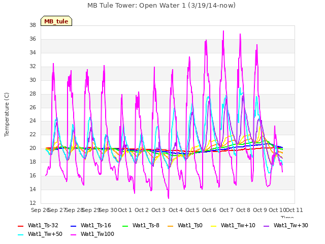Image resolution: width=325 pixels, height=244 pixels.
Task: Click the Oct 11 x-axis date label
Action: pos(295,210)
